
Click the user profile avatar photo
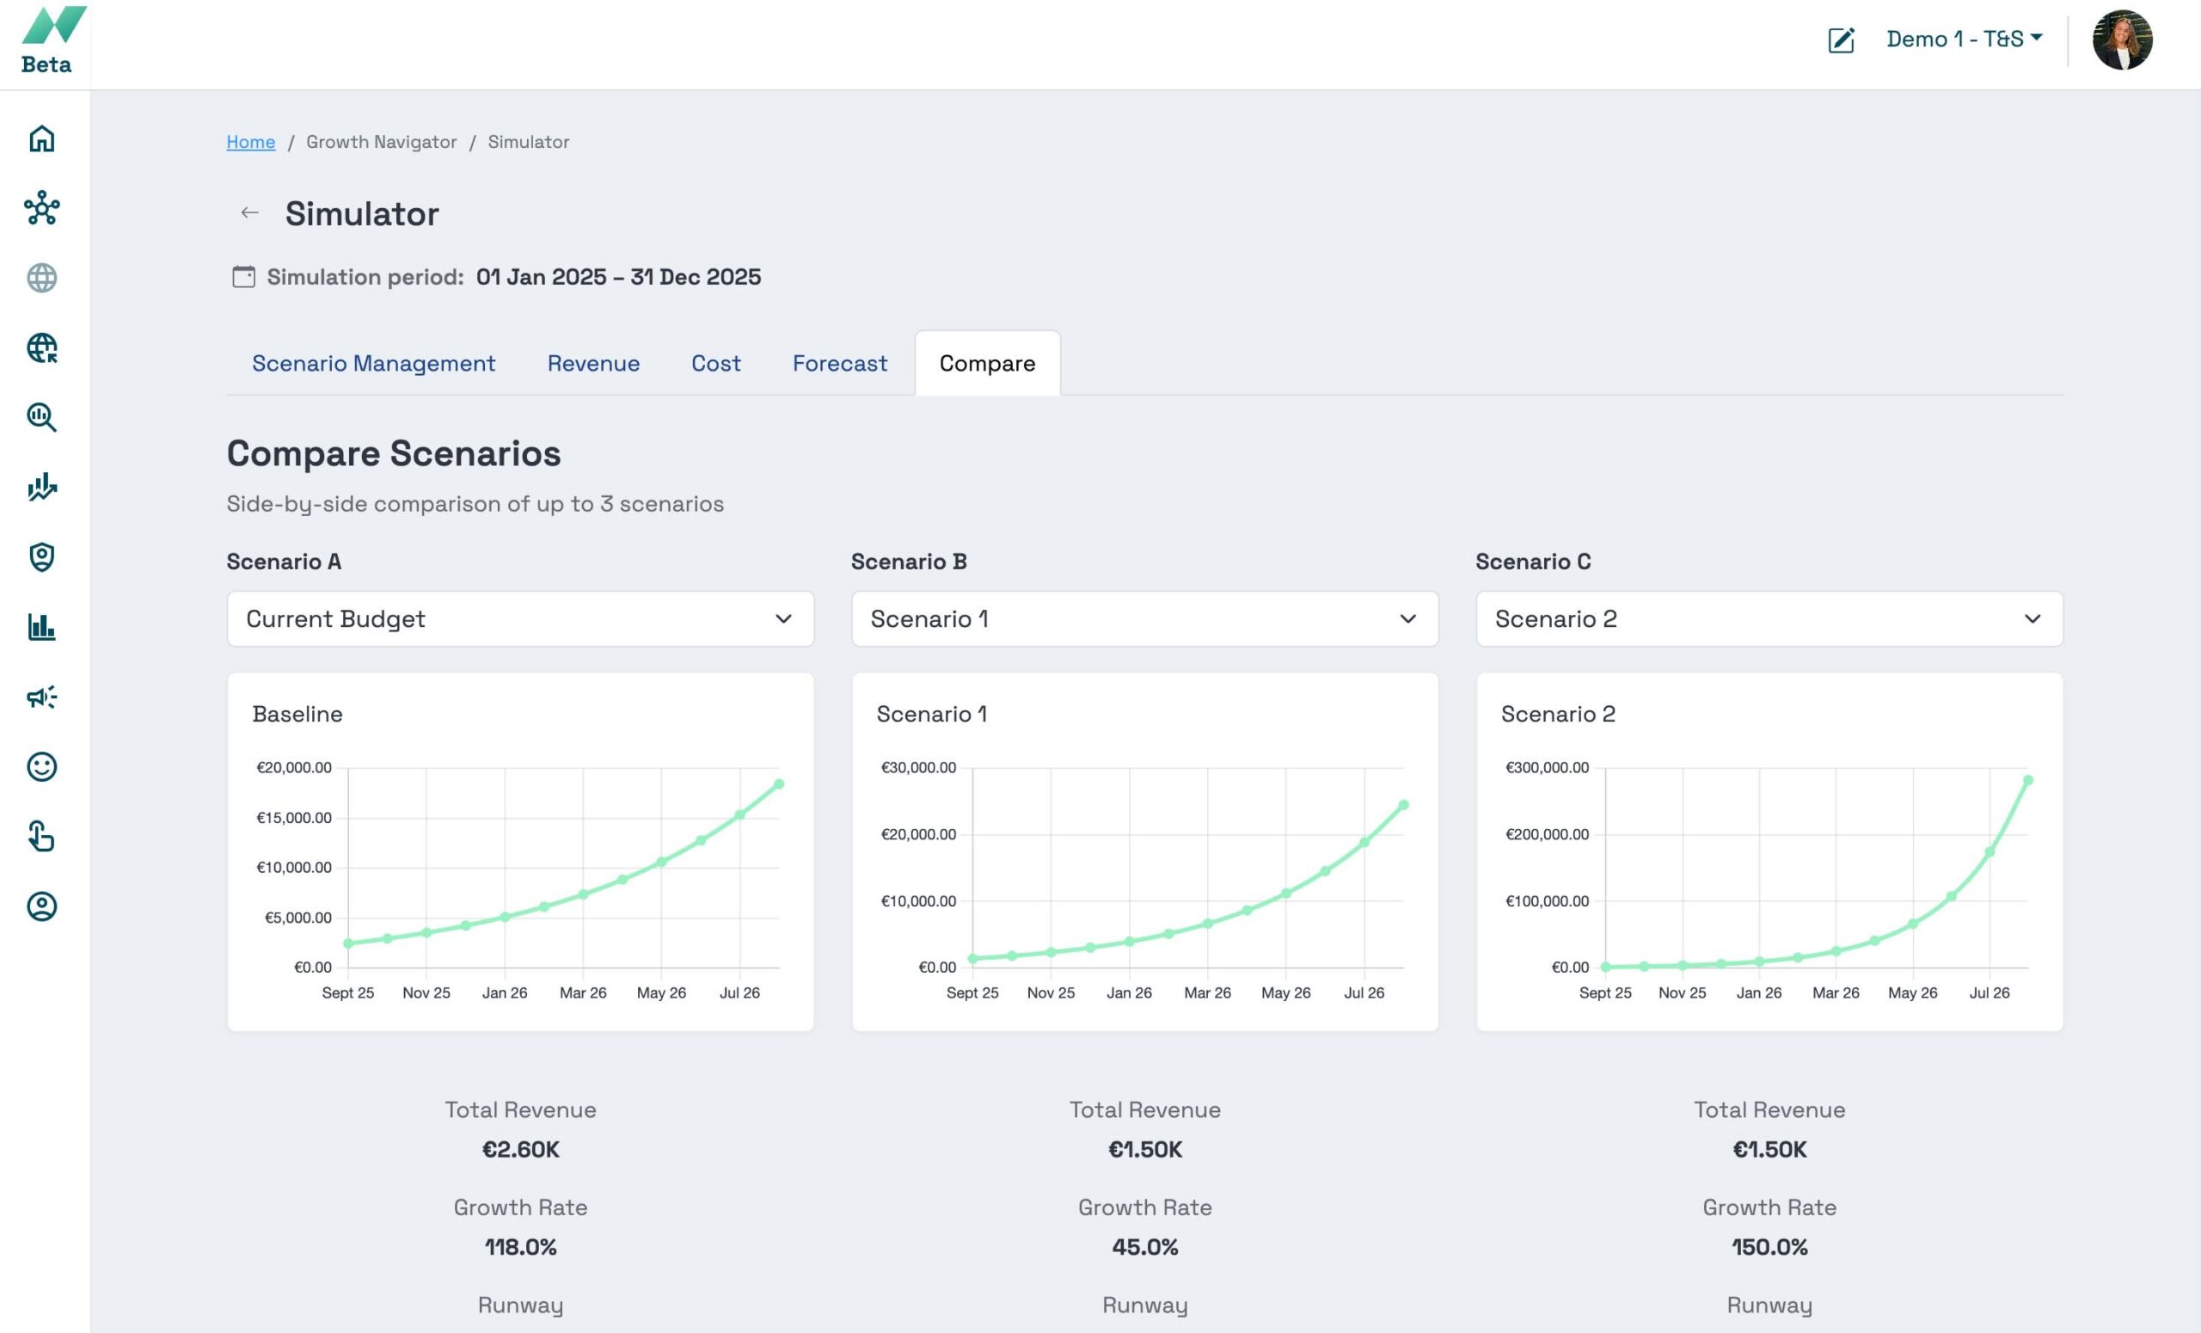click(x=2122, y=40)
